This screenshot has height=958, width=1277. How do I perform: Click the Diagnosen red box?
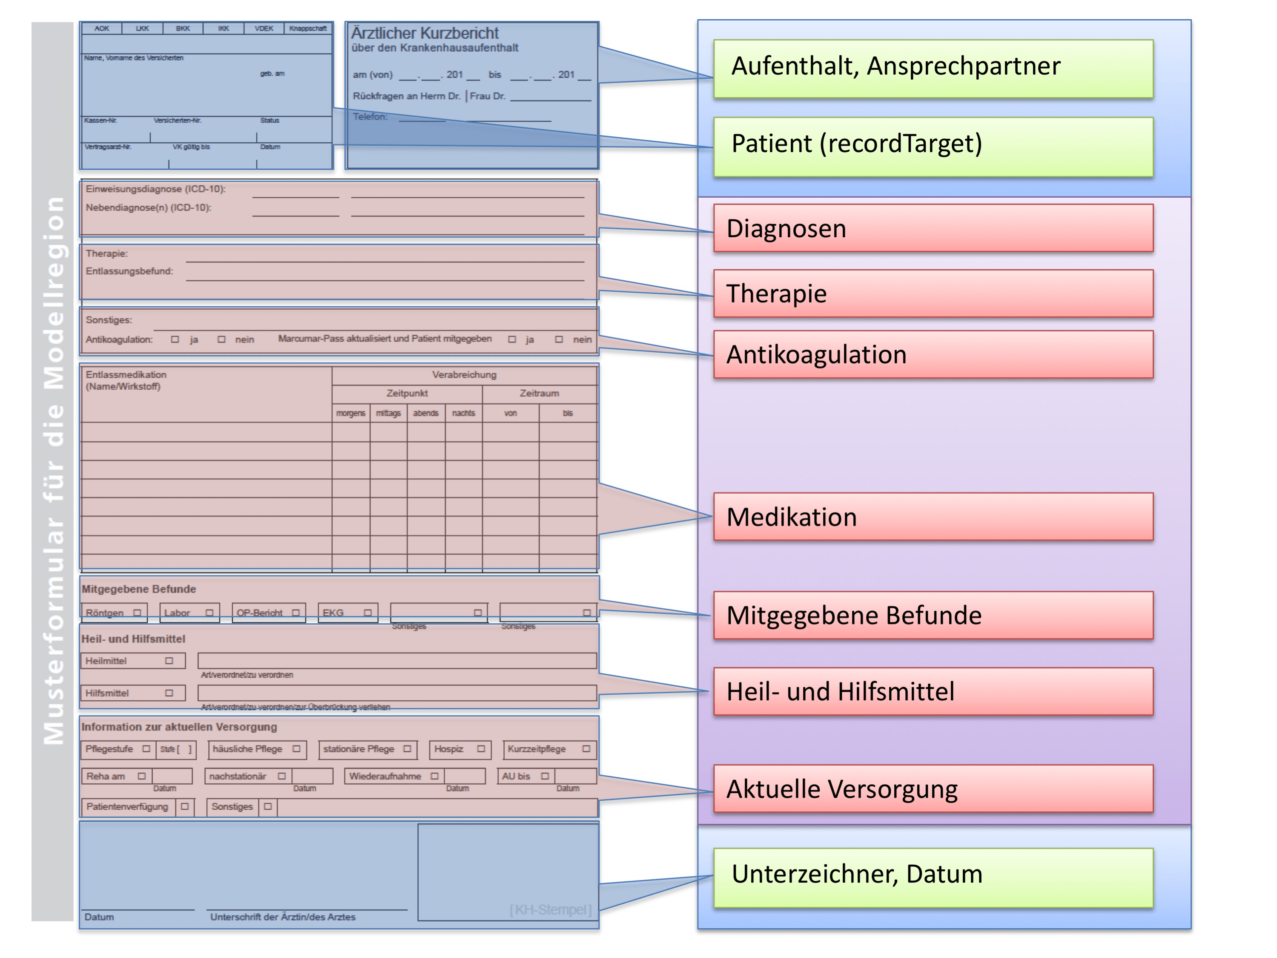coord(933,228)
